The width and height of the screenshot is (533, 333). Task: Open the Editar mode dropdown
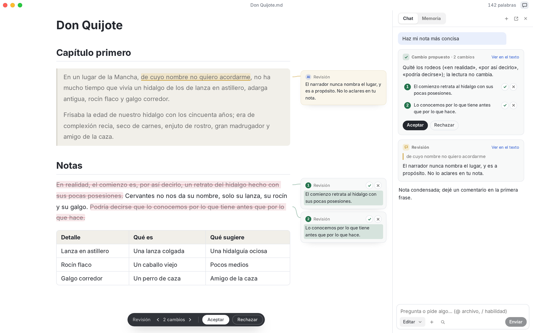pyautogui.click(x=412, y=322)
